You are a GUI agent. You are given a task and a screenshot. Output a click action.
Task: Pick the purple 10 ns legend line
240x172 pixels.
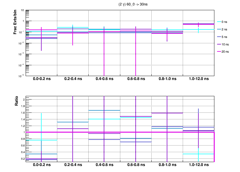(x=218, y=44)
